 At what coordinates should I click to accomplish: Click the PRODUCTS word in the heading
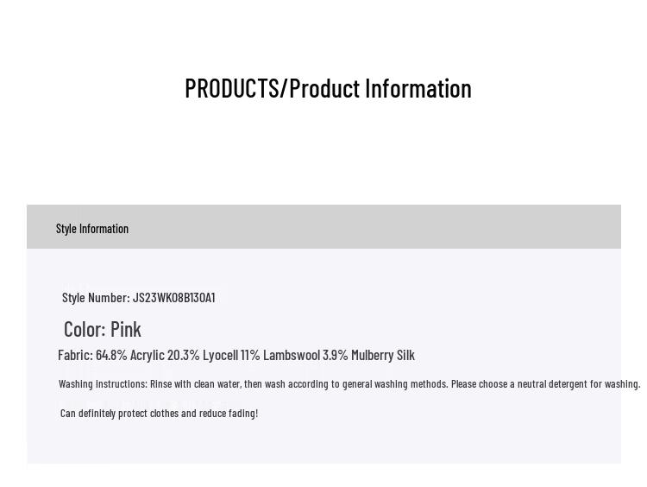click(231, 89)
